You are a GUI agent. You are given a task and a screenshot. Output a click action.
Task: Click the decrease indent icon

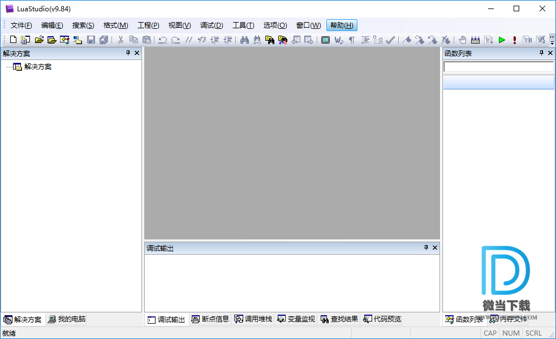tap(214, 40)
